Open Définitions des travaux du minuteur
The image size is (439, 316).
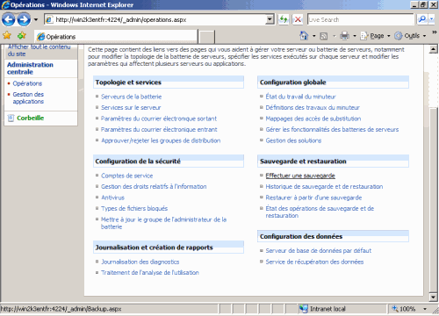(x=313, y=107)
